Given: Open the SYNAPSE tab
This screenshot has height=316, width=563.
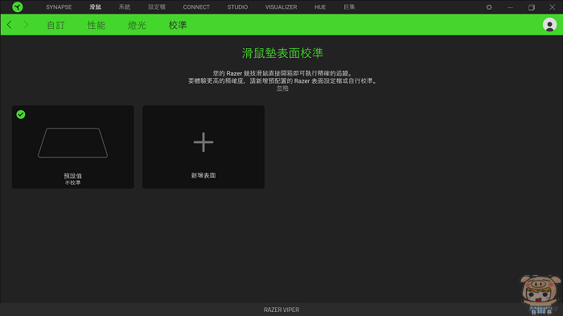Looking at the screenshot, I should coord(59,6).
